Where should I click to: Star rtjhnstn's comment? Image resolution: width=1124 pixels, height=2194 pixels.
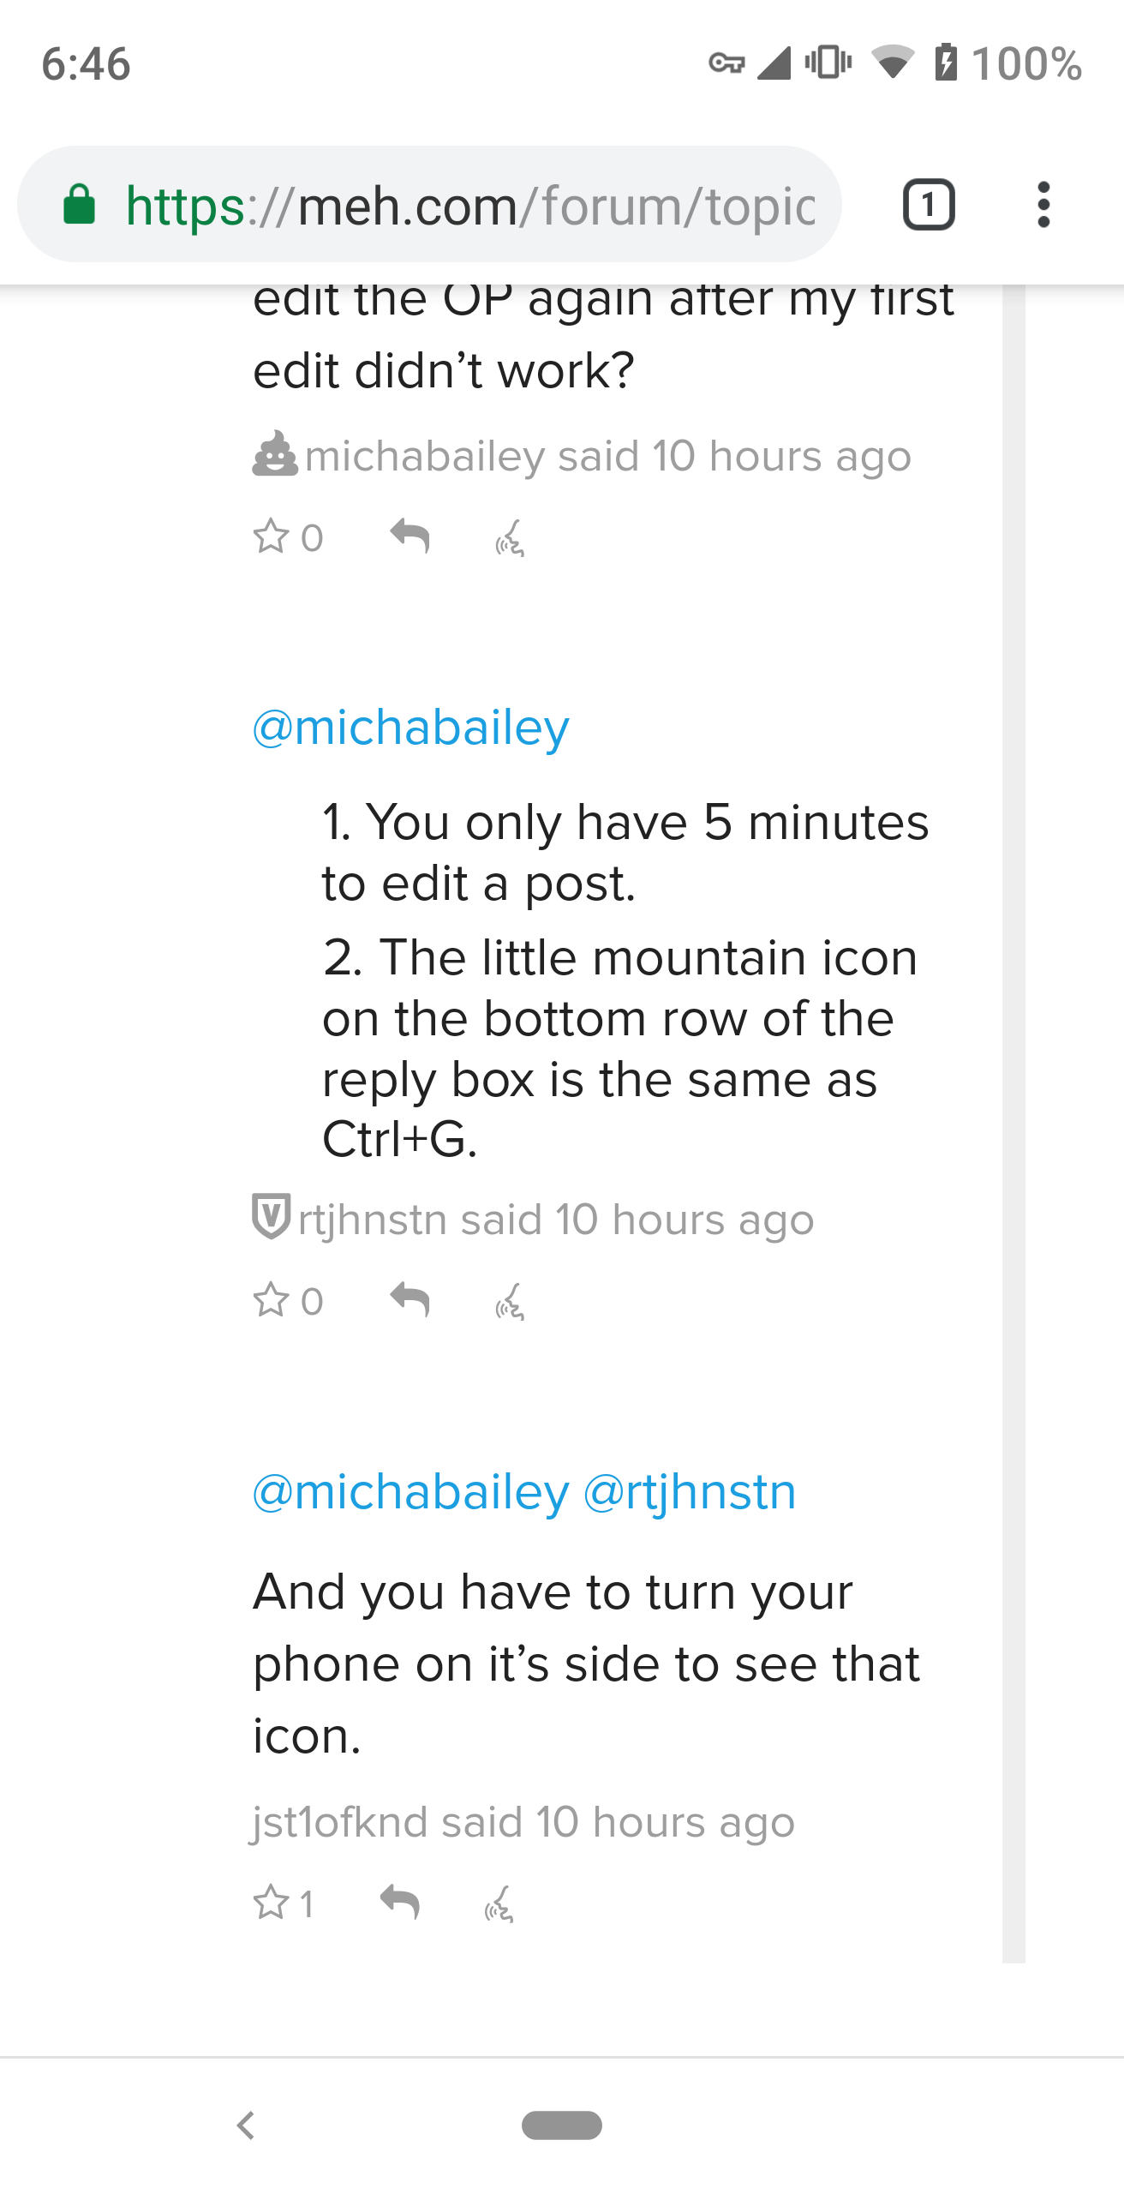click(272, 1300)
